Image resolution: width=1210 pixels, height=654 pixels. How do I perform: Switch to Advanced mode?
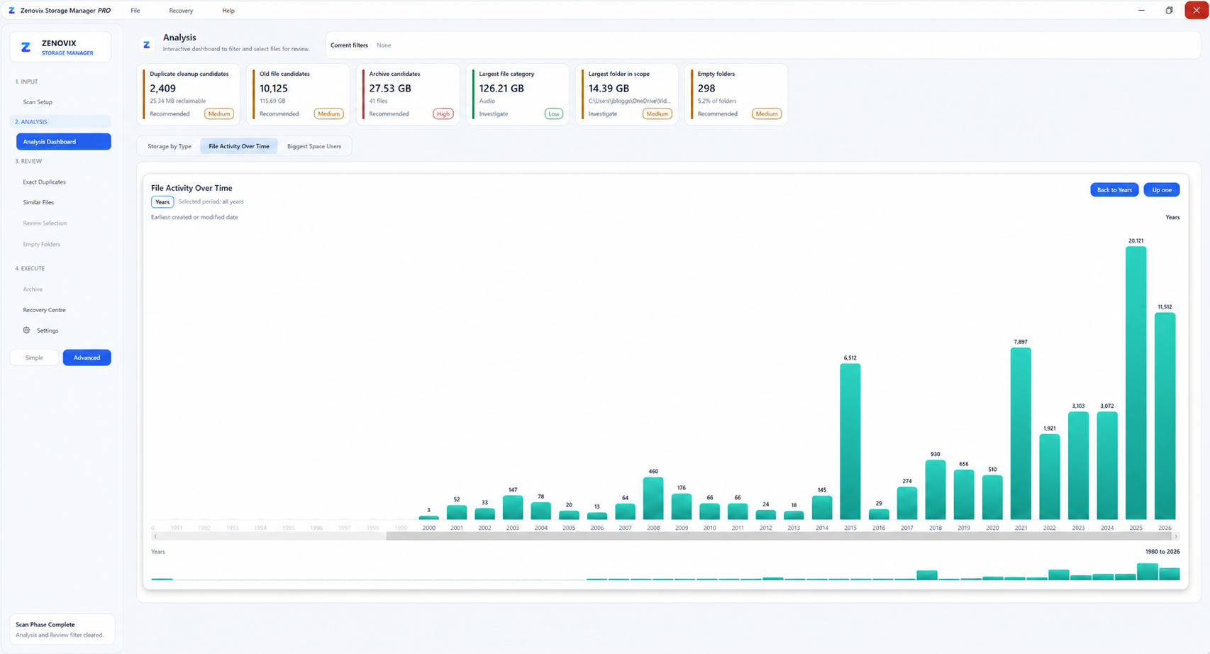(x=87, y=358)
